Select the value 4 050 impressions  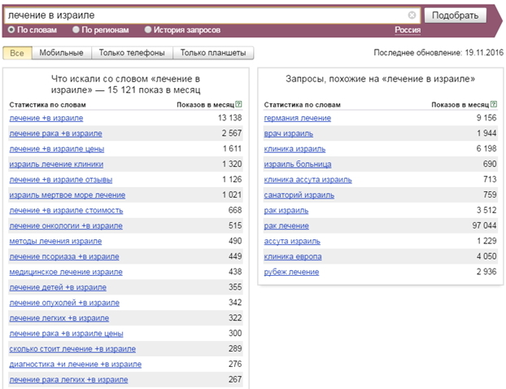click(486, 256)
